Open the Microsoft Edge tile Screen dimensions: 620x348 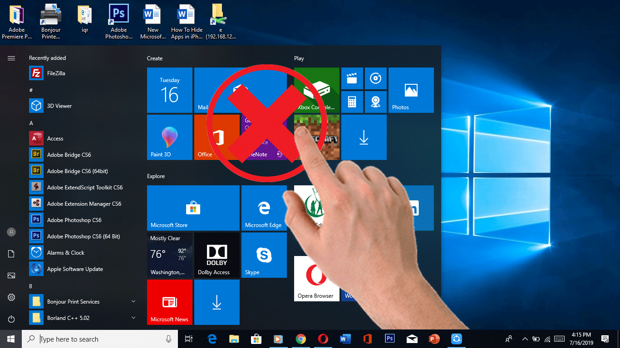tap(264, 208)
